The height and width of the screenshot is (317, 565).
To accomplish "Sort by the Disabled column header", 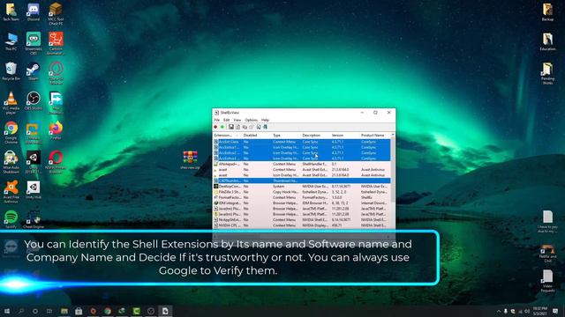I will (x=257, y=135).
